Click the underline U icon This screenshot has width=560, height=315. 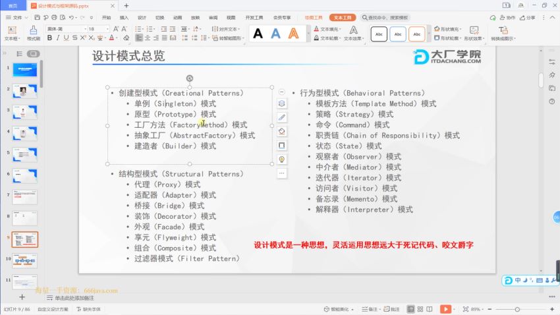click(67, 38)
